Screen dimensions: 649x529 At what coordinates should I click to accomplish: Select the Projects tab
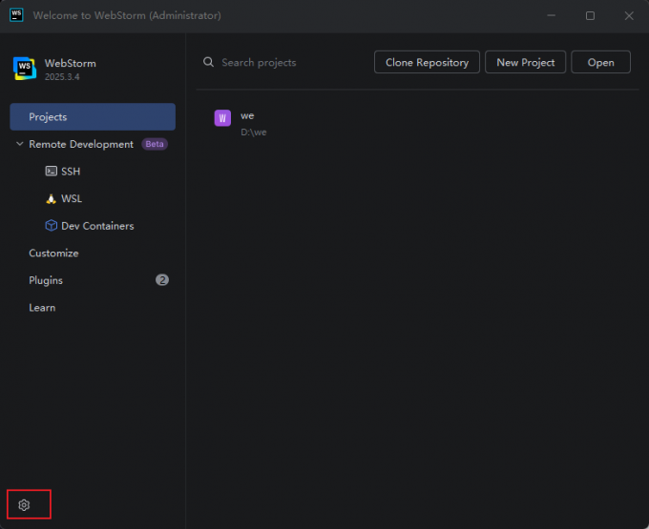point(93,117)
